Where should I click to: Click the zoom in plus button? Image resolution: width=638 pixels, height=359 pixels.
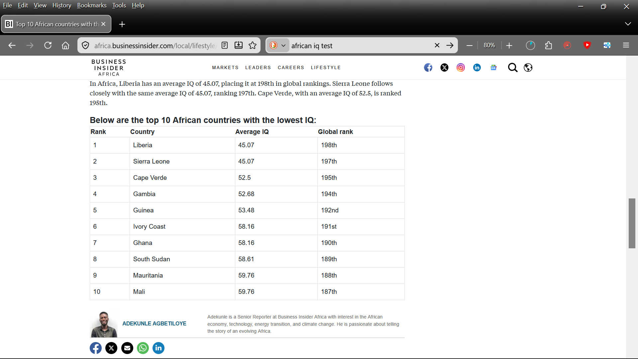(509, 45)
